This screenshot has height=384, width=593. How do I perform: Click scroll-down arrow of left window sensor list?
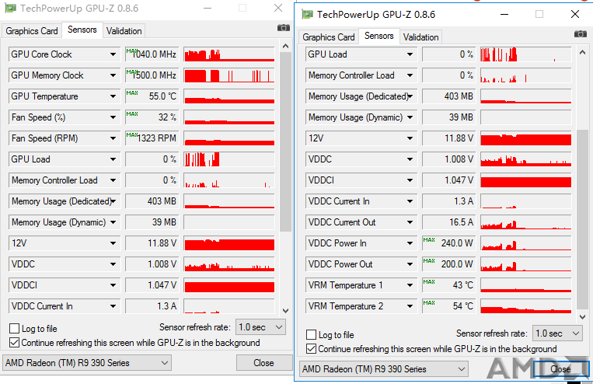285,311
